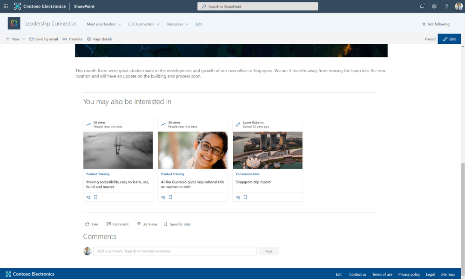The image size is (465, 279).
Task: Click the Promote megaphone icon
Action: (64, 39)
